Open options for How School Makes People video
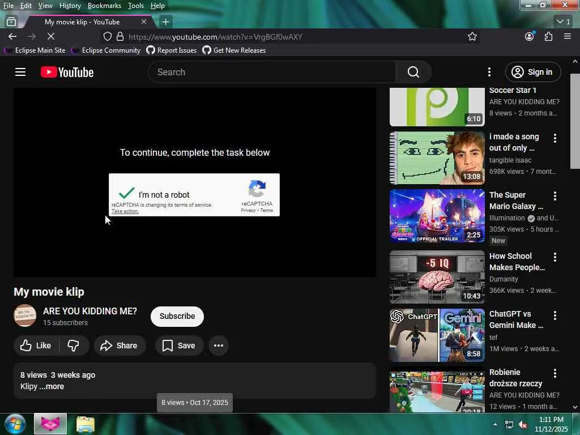This screenshot has width=580, height=435. 555,257
